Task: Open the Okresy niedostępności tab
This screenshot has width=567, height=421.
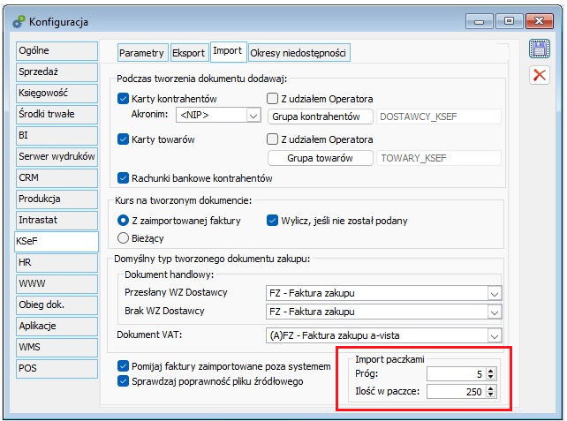Action: coord(299,53)
